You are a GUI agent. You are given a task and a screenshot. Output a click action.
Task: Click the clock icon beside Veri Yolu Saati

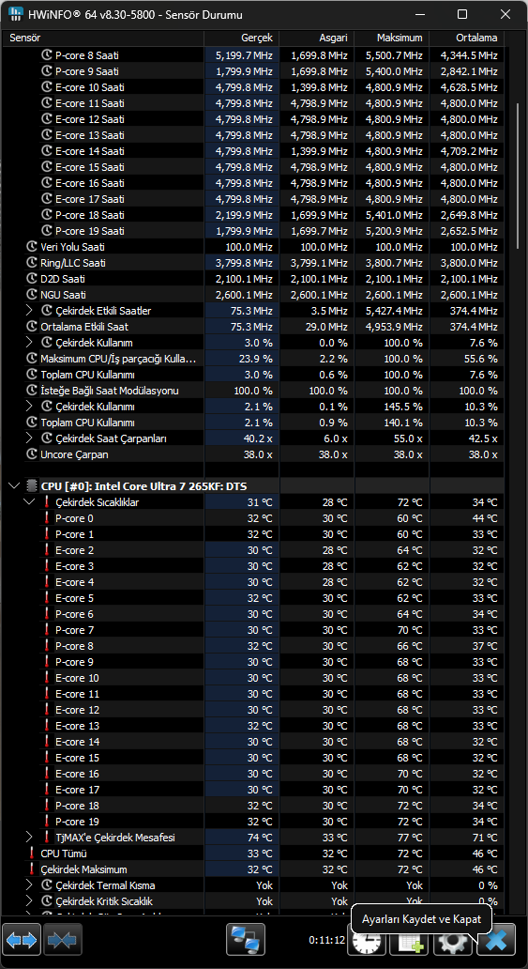tap(32, 247)
